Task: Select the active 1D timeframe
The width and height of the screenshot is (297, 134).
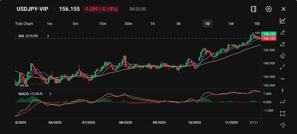Action: pos(207,24)
